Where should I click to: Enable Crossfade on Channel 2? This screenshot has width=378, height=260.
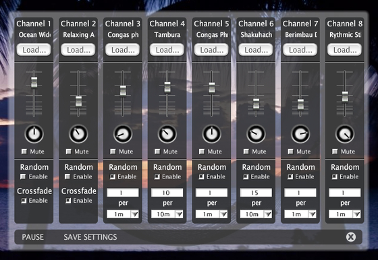(x=68, y=201)
